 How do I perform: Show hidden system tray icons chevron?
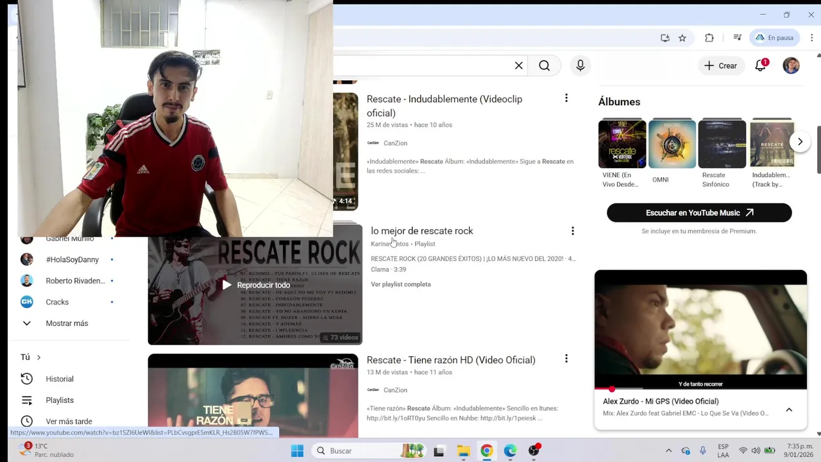tap(668, 450)
